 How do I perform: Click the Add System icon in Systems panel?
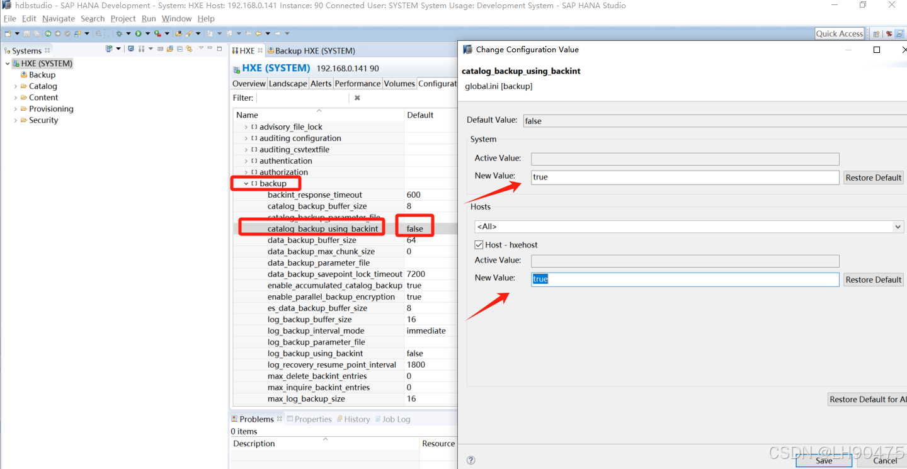[109, 48]
